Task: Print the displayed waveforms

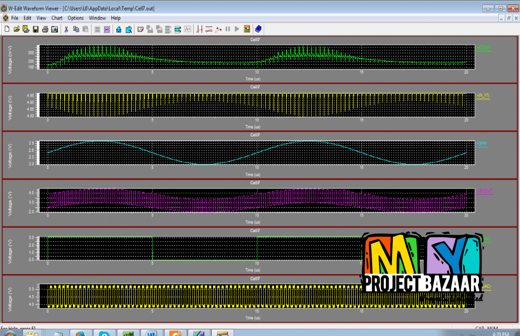Action: click(x=45, y=29)
